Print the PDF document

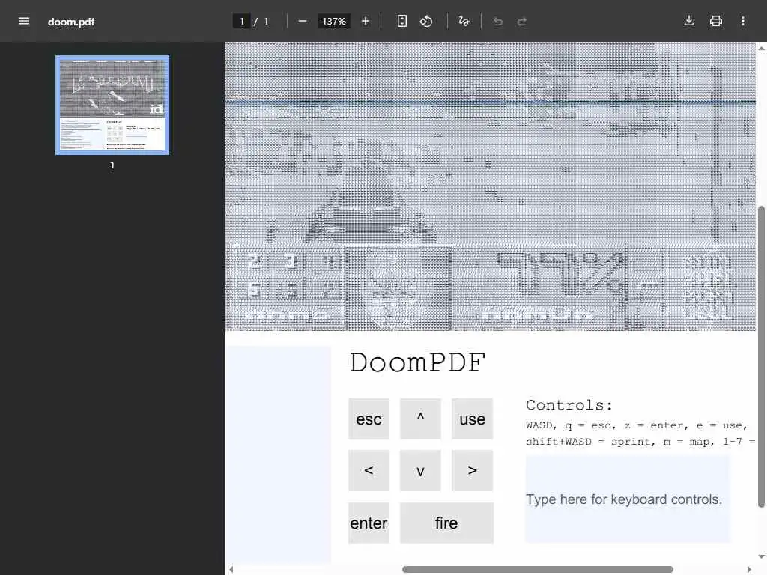pyautogui.click(x=715, y=21)
